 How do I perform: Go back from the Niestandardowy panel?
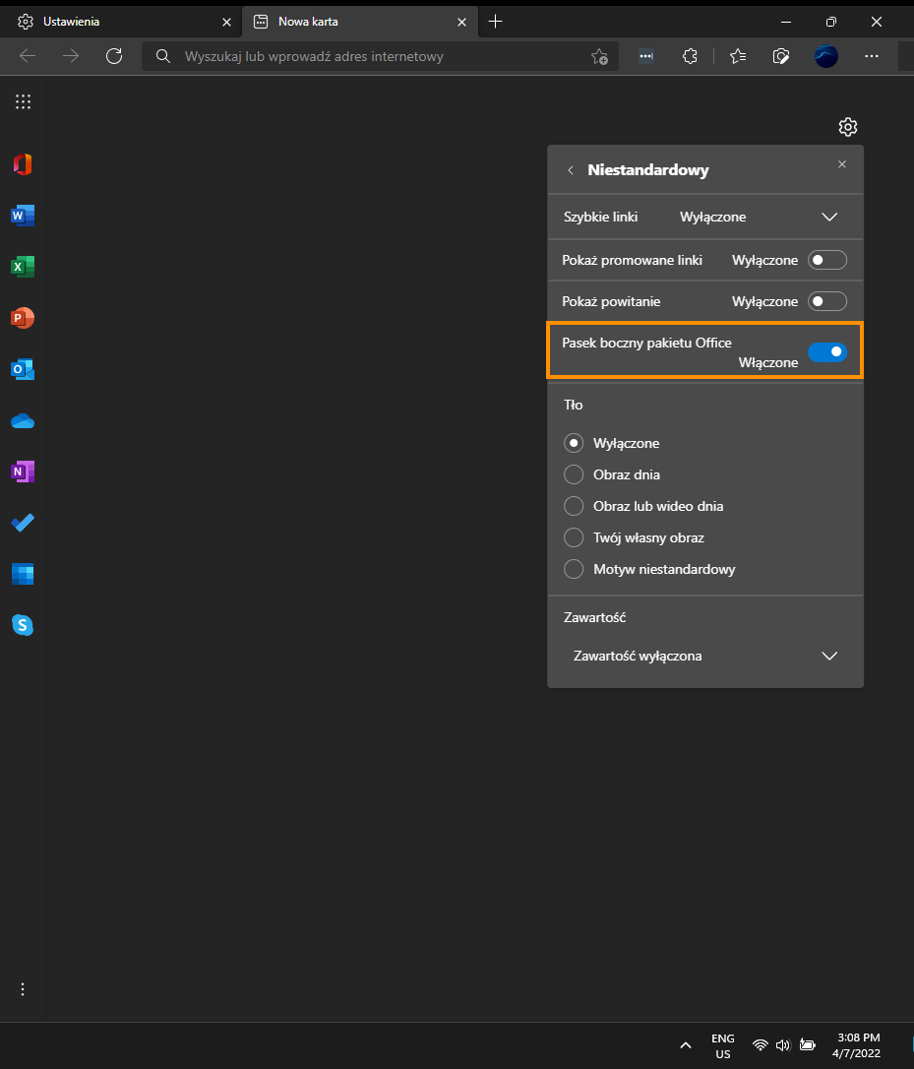tap(571, 169)
